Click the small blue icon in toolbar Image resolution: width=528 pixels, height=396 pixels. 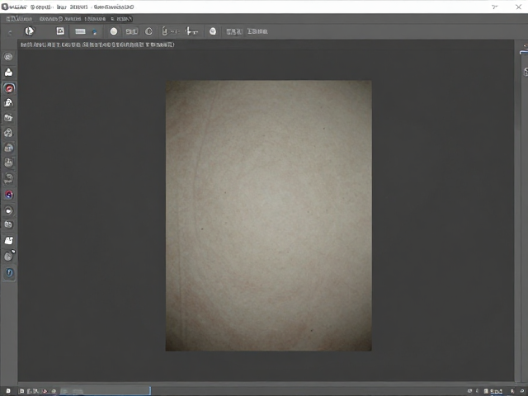pyautogui.click(x=95, y=32)
